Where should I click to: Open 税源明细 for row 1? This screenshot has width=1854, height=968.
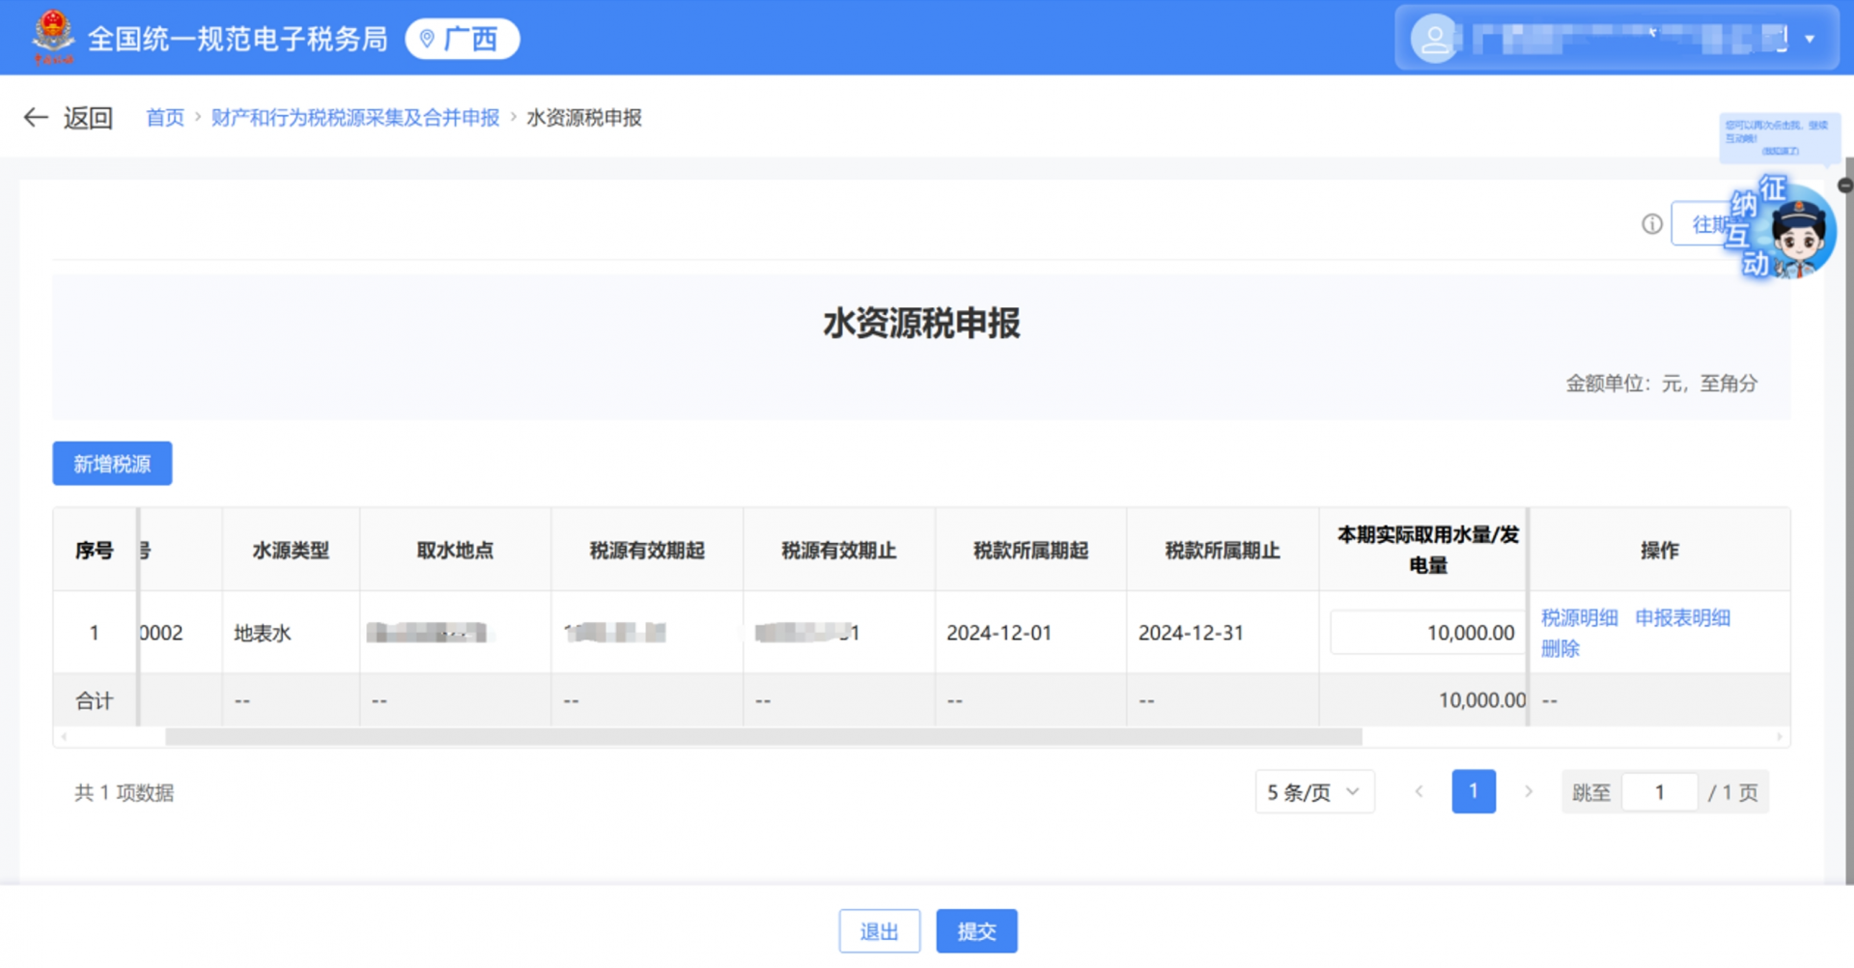point(1579,617)
